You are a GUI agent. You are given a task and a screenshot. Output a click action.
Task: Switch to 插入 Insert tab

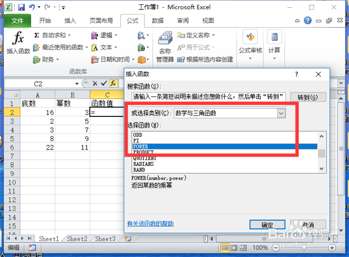(x=70, y=21)
